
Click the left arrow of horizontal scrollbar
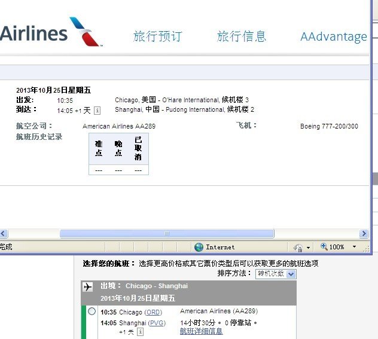[x=4, y=234]
